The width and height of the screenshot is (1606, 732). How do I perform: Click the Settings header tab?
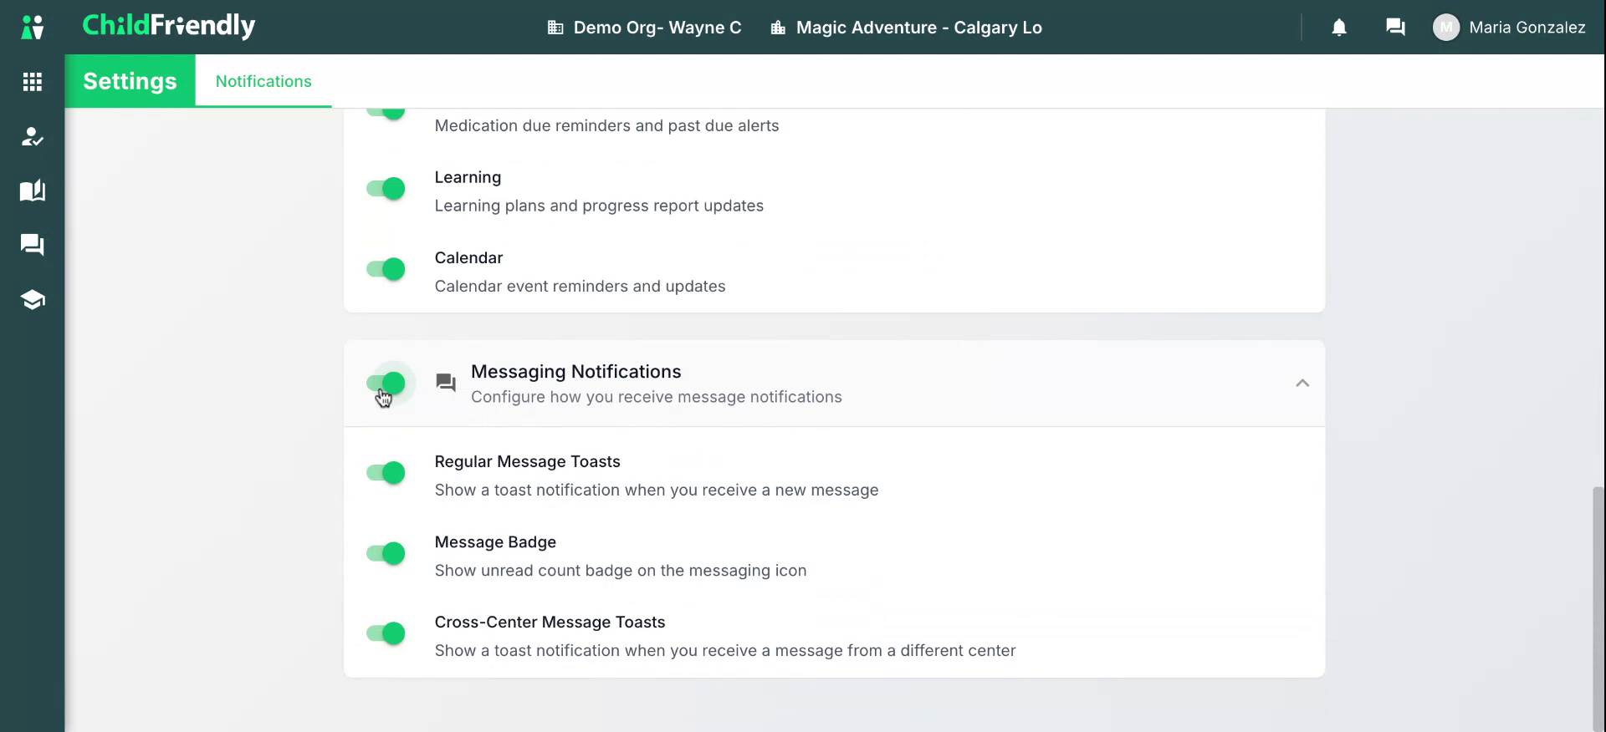click(x=130, y=81)
